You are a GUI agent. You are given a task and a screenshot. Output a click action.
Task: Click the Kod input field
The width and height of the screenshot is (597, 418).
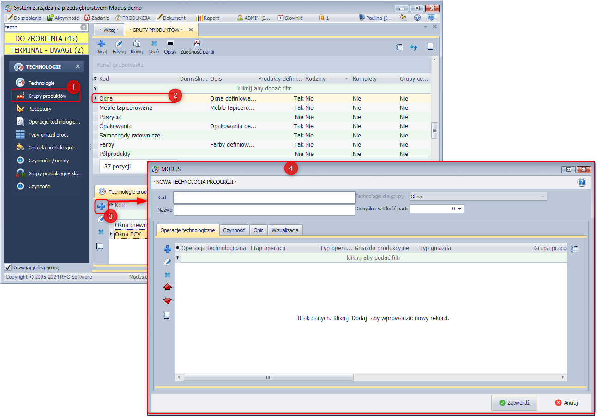(x=264, y=197)
